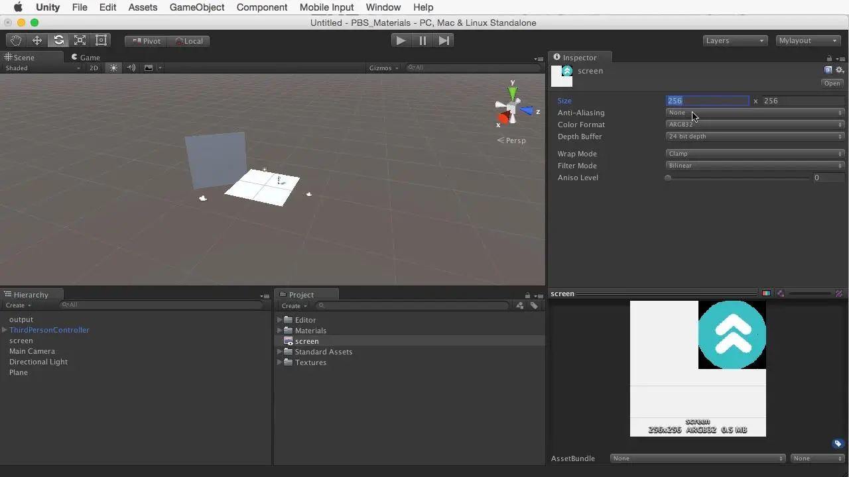Expand the Editor folder in Project
Screen dimensions: 849x477
pos(280,320)
